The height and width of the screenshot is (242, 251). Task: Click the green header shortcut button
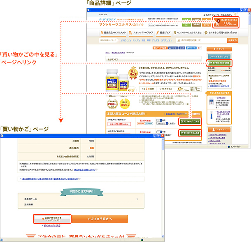pyautogui.click(x=186, y=22)
